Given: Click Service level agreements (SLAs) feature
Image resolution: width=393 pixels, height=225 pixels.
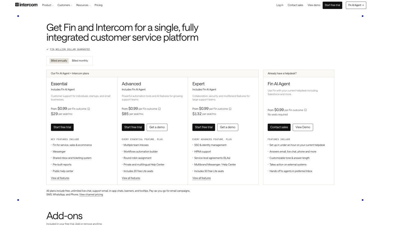Looking at the screenshot, I should (212, 158).
